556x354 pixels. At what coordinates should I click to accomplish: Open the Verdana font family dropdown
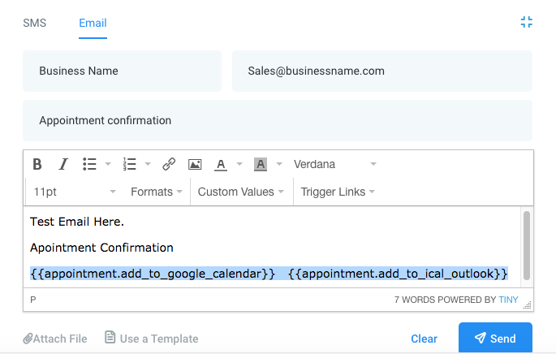click(334, 164)
